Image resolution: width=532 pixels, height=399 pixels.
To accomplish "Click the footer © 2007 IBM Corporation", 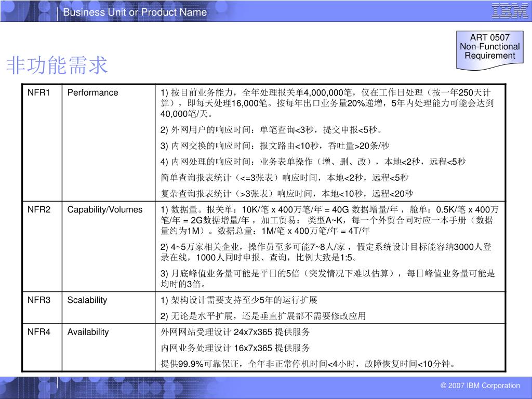I will tap(480, 385).
